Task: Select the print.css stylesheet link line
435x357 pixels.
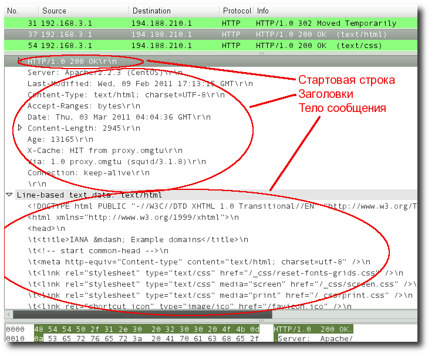Action: click(x=220, y=295)
